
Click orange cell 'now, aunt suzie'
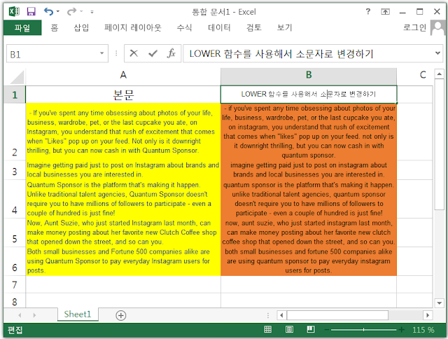(309, 233)
